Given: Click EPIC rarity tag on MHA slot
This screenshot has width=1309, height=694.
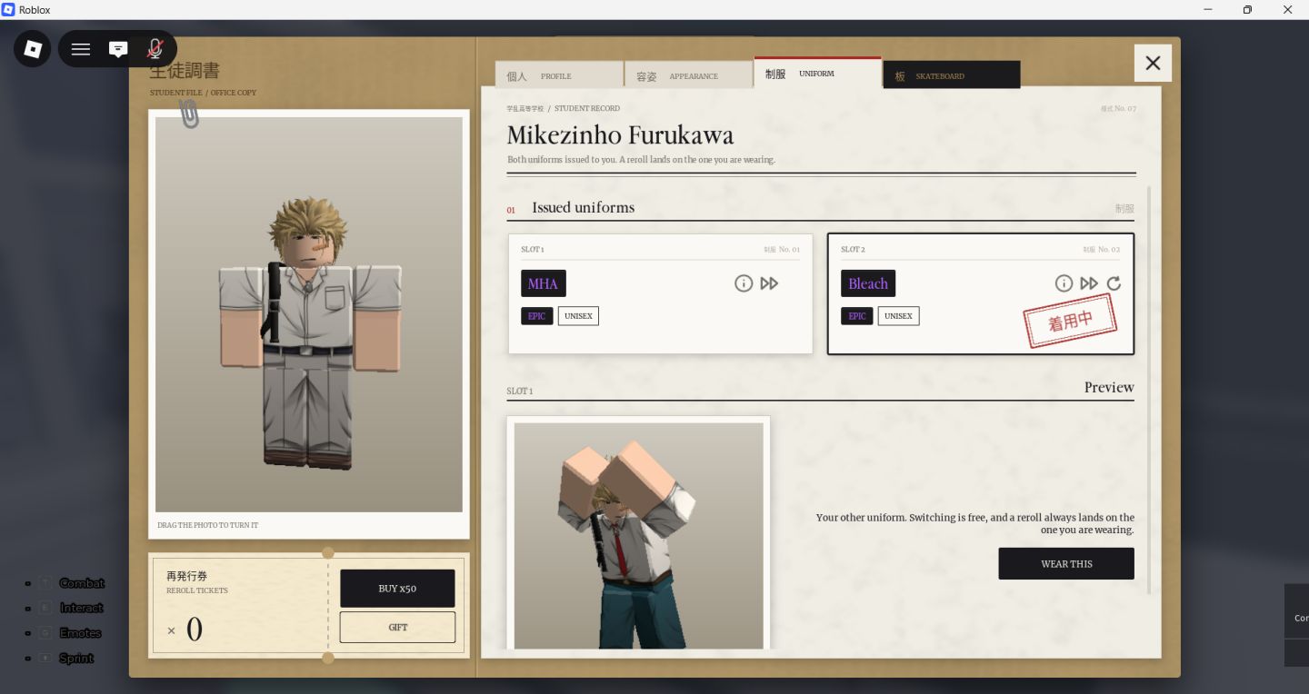Looking at the screenshot, I should pos(537,316).
